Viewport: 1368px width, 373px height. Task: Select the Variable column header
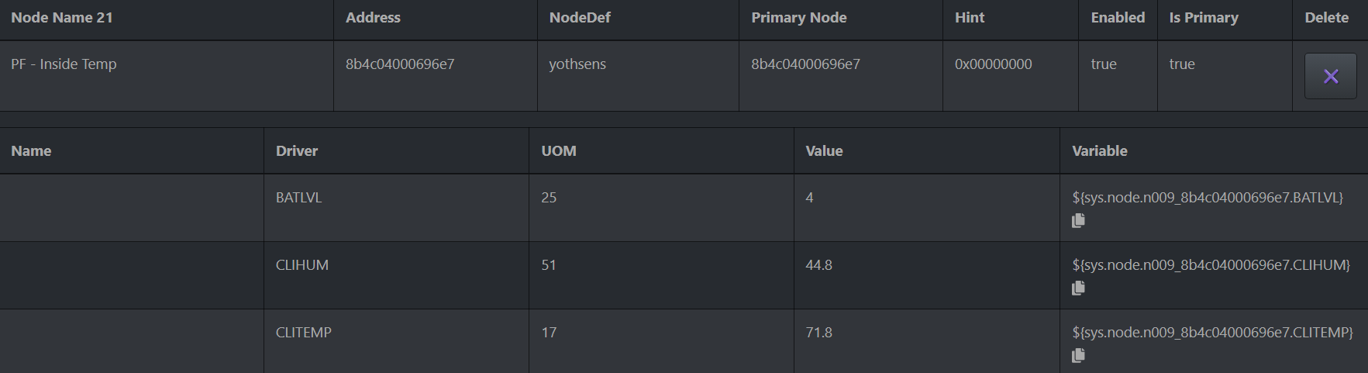[1099, 151]
